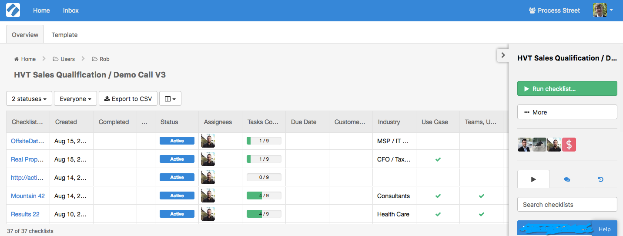Sort by Use Case column header
Viewport: 623px width, 236px height.
438,122
